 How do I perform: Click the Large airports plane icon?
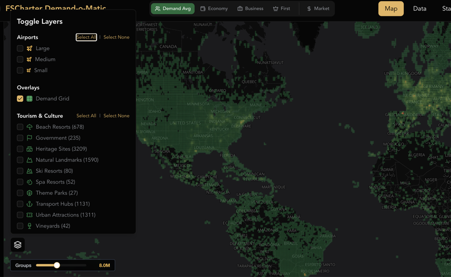pyautogui.click(x=30, y=48)
